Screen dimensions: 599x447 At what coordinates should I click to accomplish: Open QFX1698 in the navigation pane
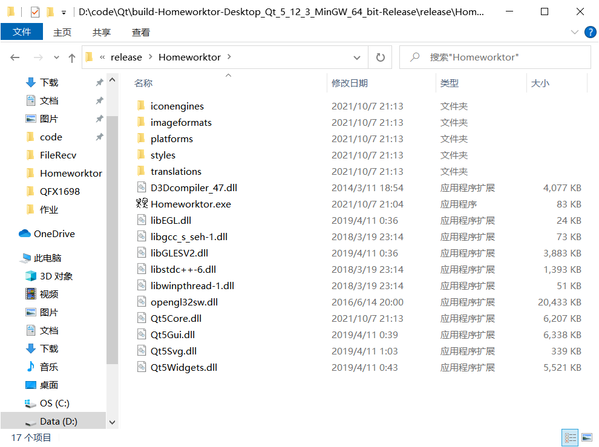coord(59,191)
